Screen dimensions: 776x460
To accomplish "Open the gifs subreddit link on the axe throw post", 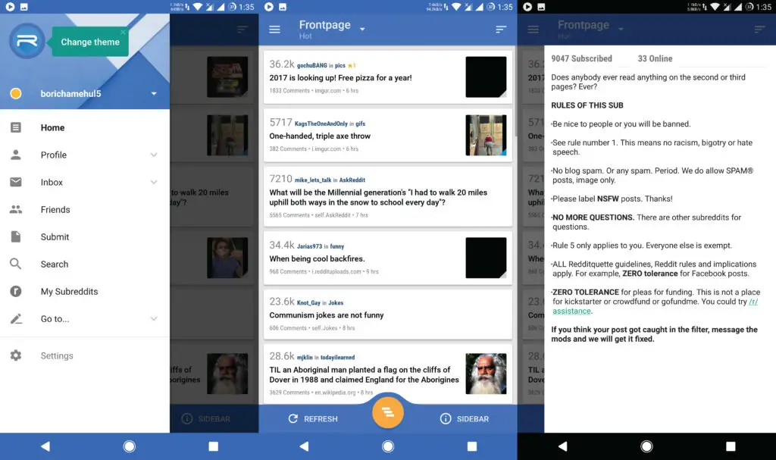I will point(360,124).
